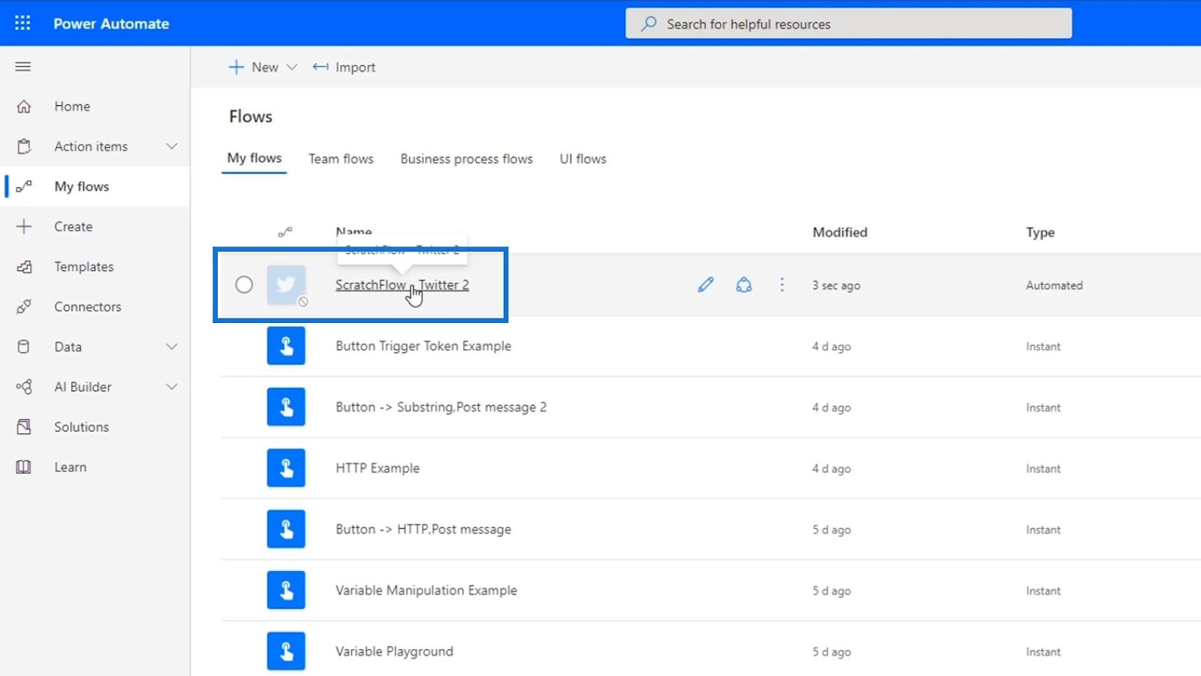Click the Variable Playground flow icon

[x=286, y=651]
